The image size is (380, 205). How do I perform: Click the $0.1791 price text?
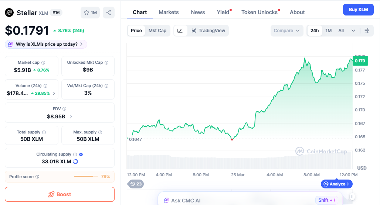click(x=27, y=31)
